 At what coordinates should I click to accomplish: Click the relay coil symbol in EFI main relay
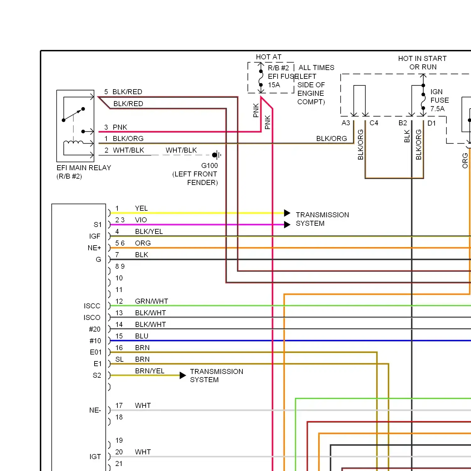[73, 143]
